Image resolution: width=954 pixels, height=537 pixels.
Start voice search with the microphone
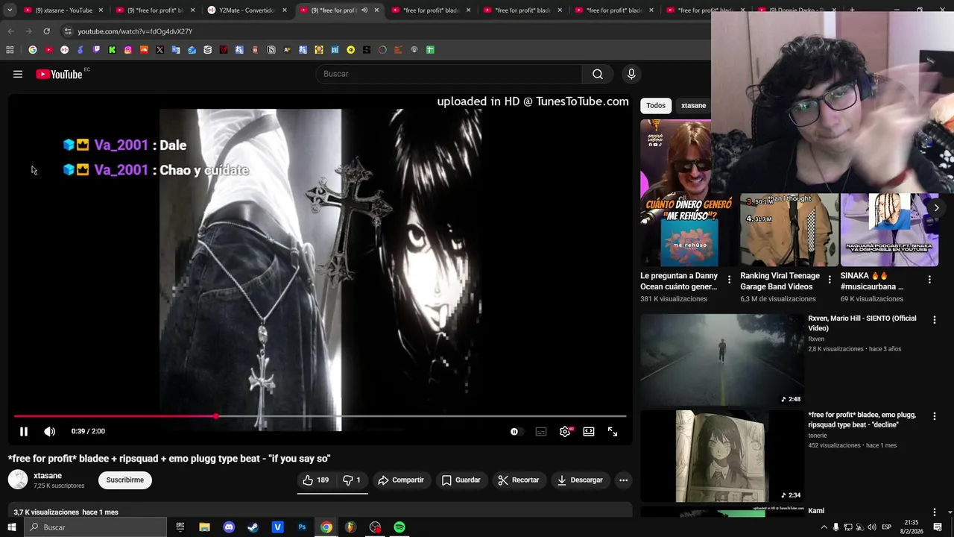631,74
